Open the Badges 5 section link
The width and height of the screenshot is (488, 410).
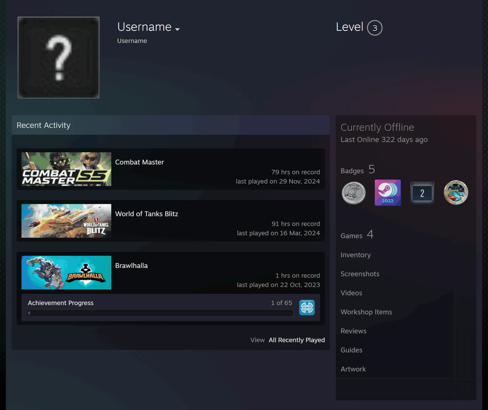click(x=358, y=170)
